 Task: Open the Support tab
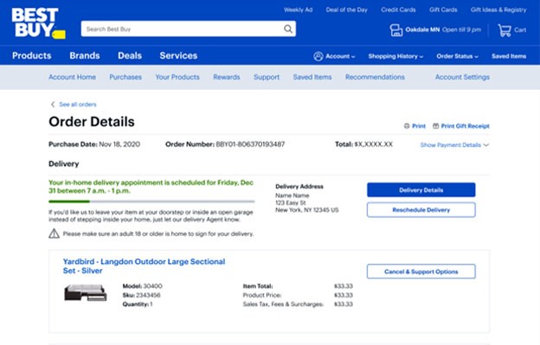click(267, 77)
